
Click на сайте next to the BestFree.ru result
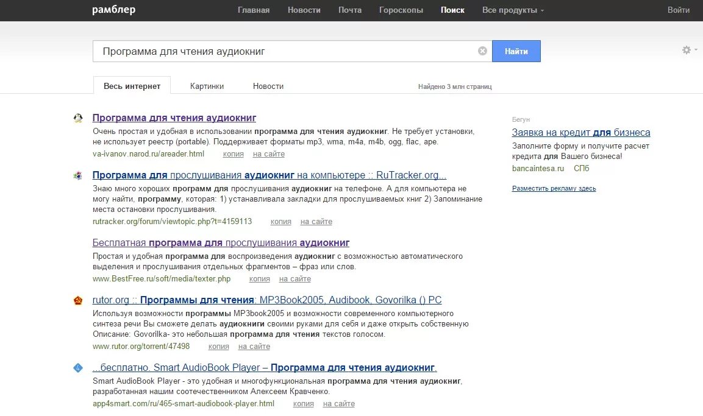tap(295, 279)
